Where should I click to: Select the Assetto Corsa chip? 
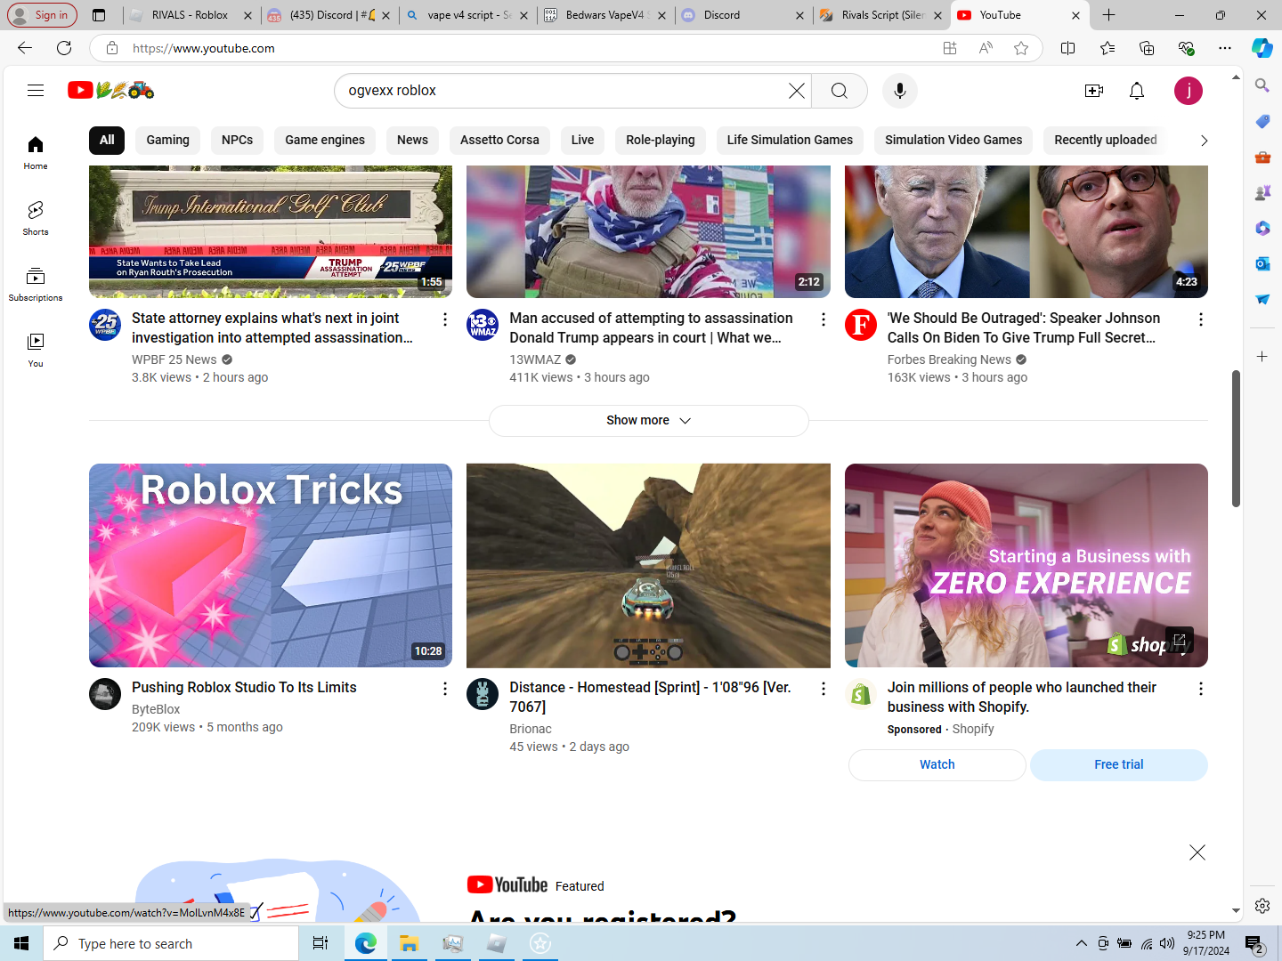tap(499, 140)
